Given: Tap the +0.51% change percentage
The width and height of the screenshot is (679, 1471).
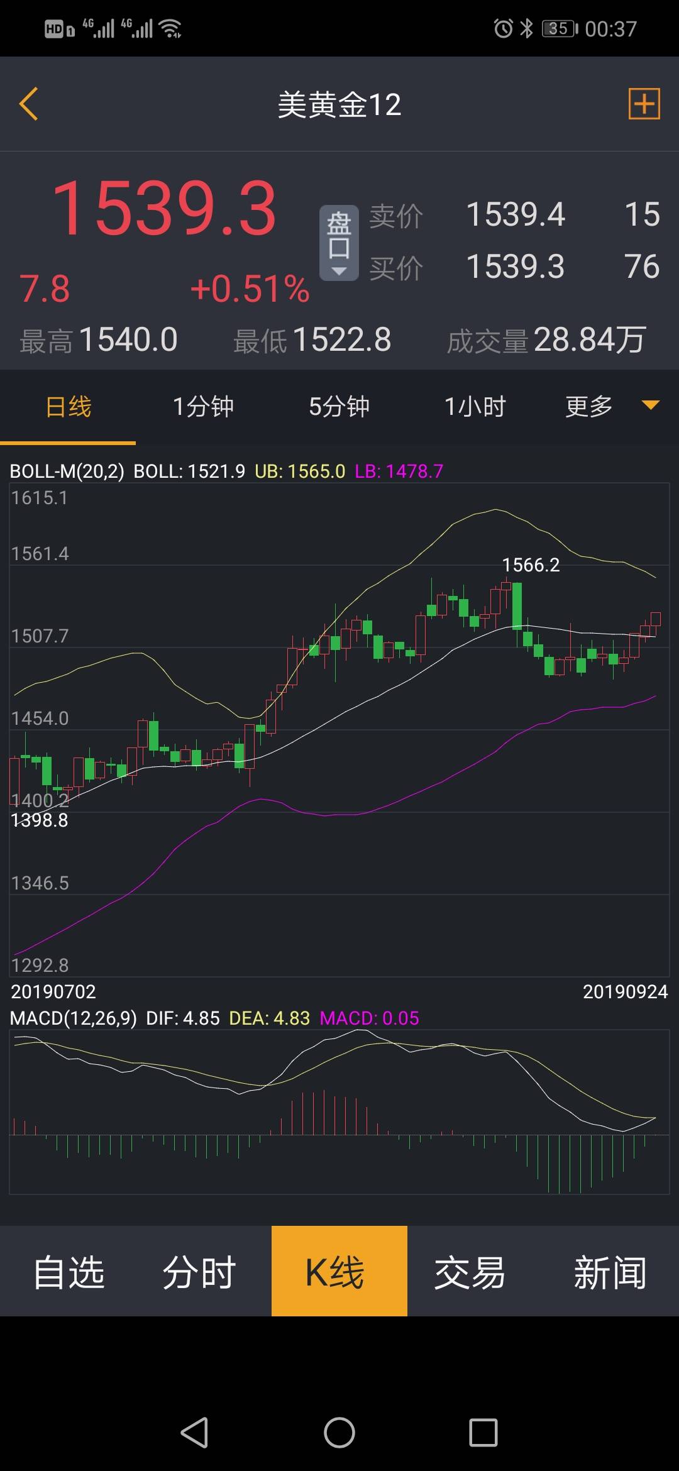Looking at the screenshot, I should tap(250, 289).
